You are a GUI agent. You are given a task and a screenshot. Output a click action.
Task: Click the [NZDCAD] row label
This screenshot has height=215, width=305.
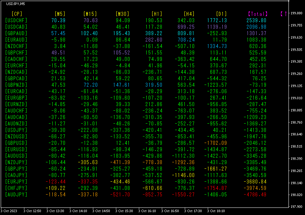(x=16, y=72)
